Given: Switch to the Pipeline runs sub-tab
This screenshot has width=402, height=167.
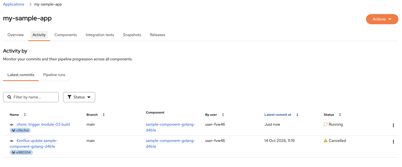Looking at the screenshot, I should click(x=54, y=75).
